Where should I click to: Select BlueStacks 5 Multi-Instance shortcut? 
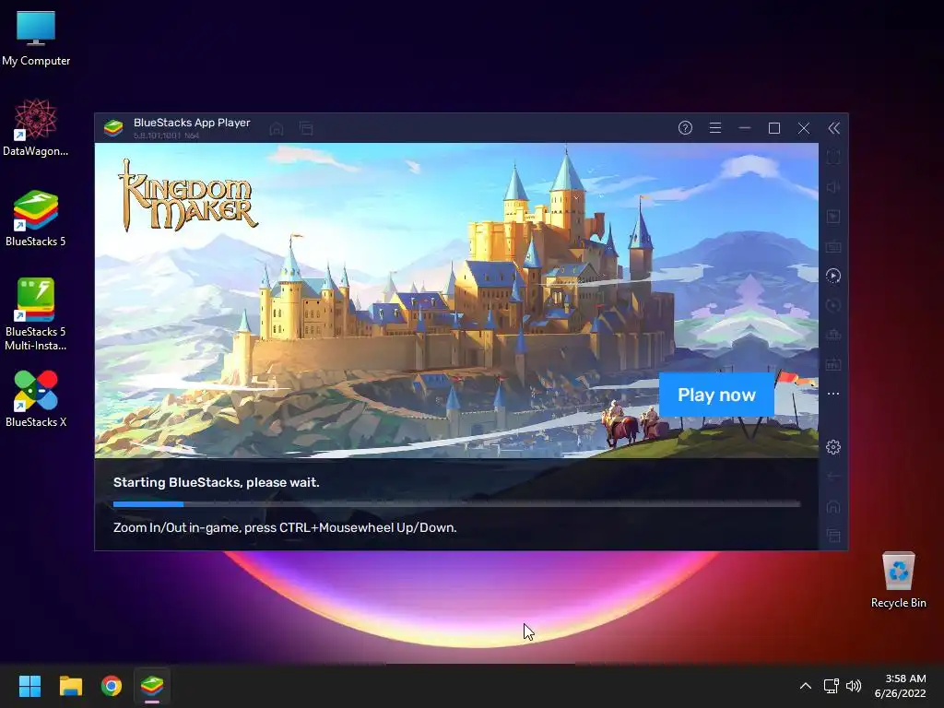point(36,314)
